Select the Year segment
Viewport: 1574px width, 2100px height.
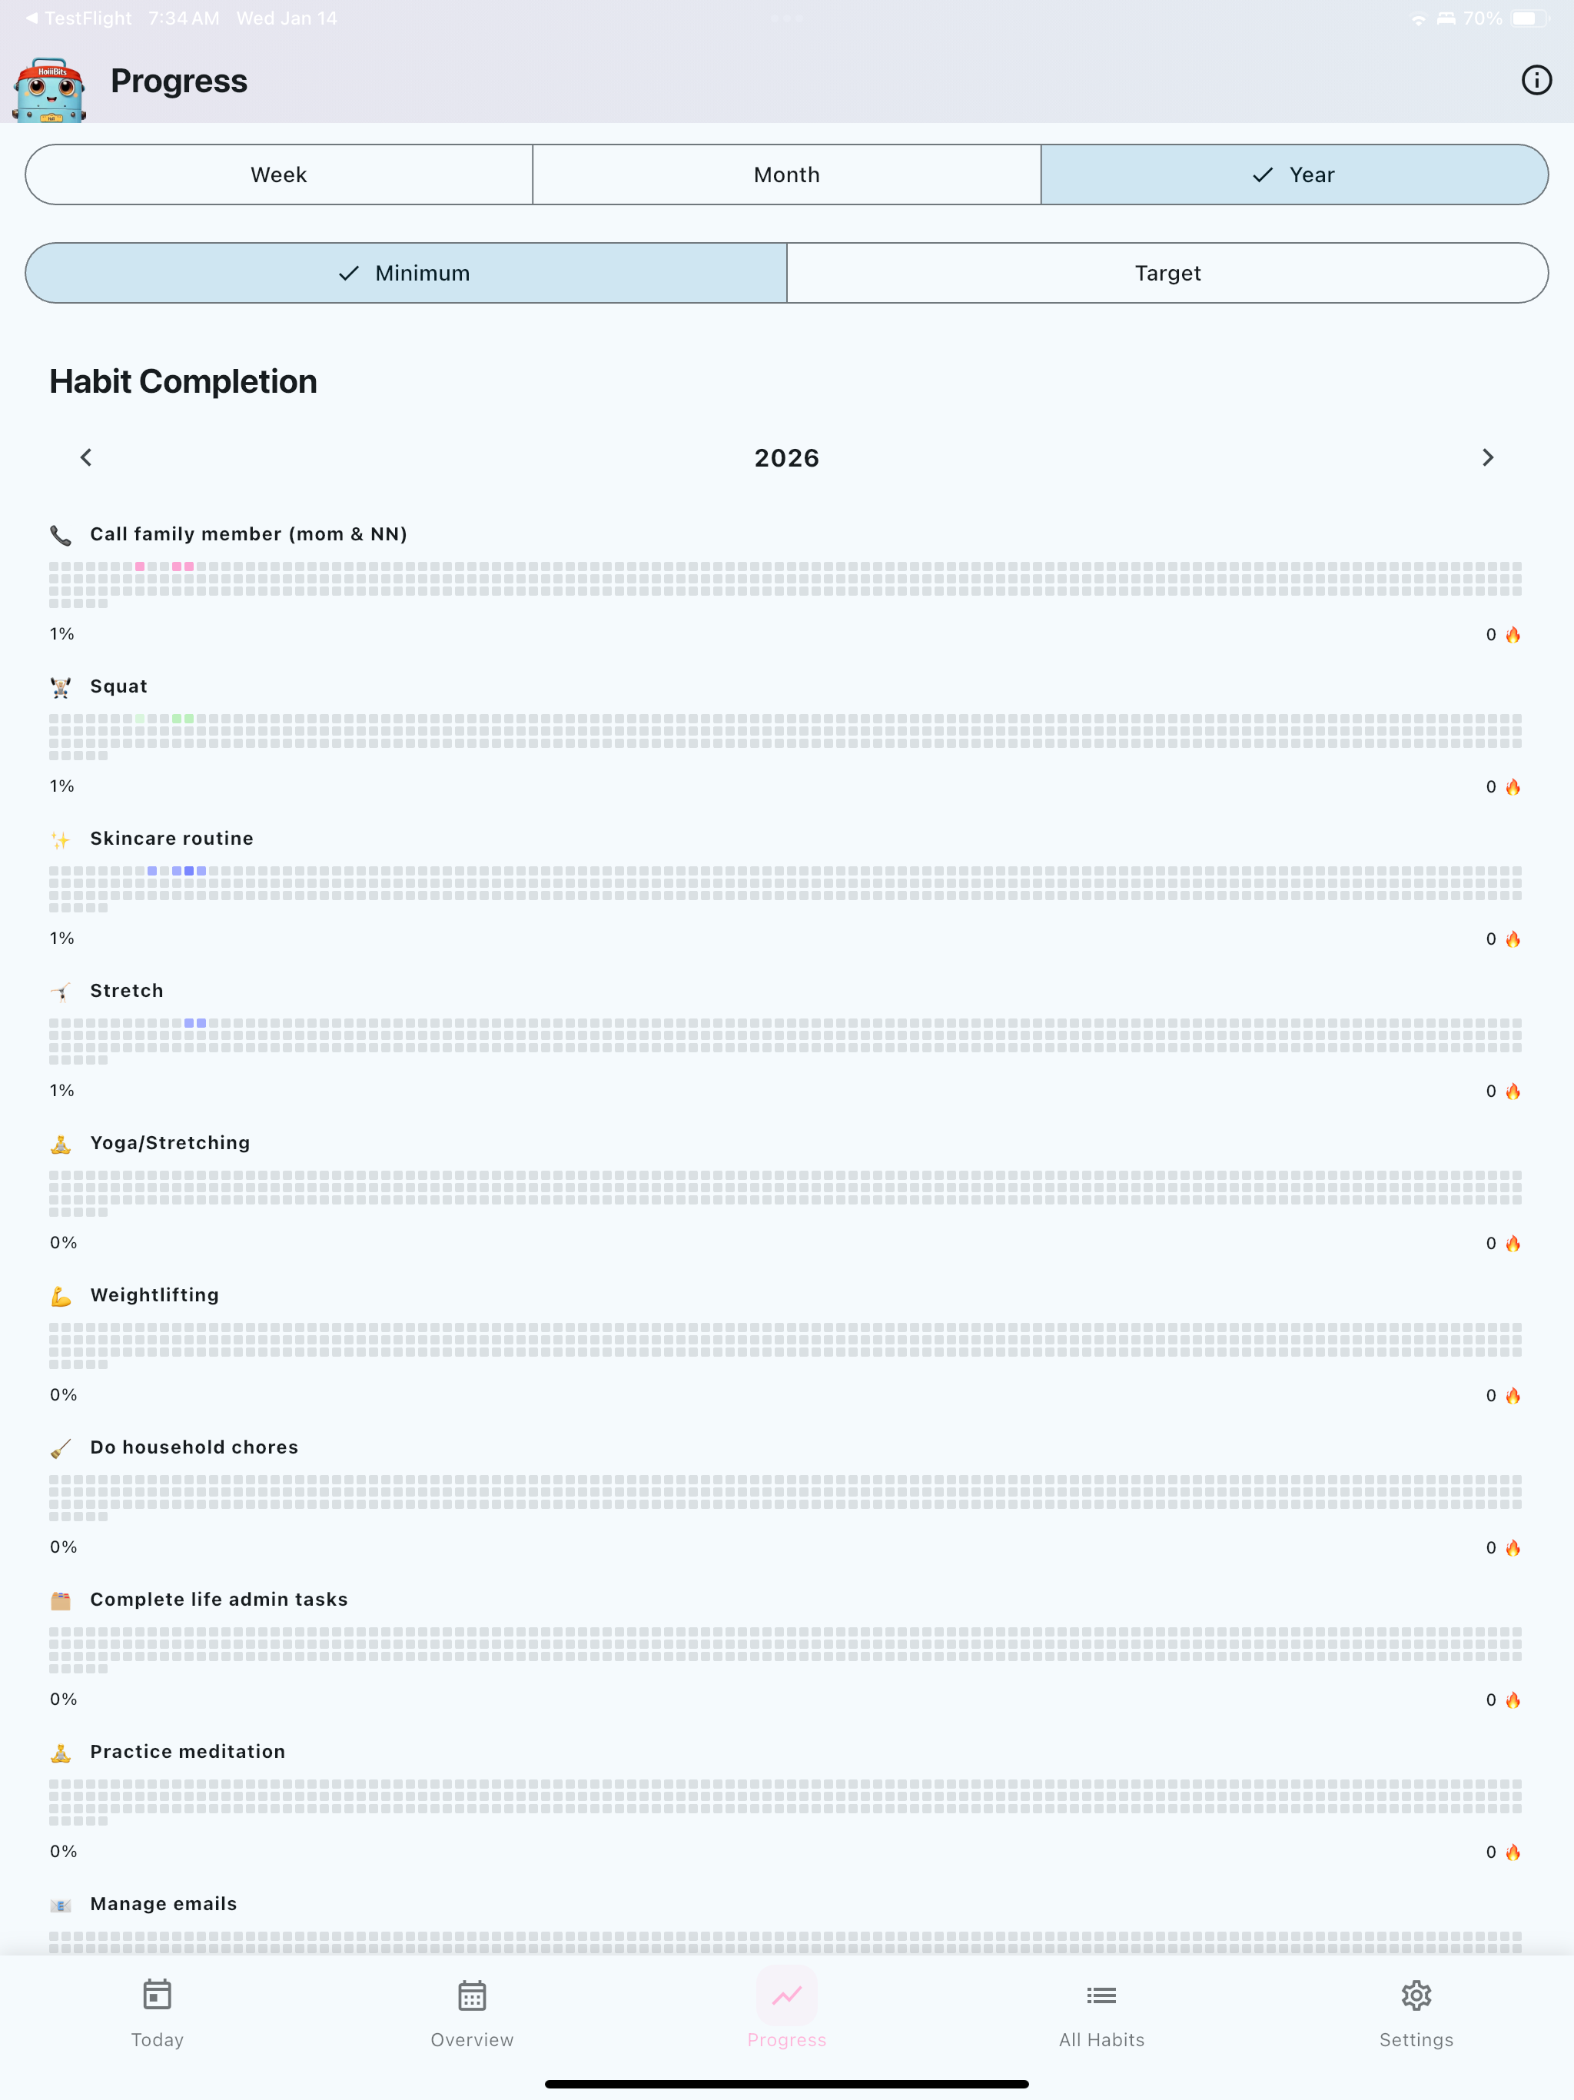coord(1295,174)
